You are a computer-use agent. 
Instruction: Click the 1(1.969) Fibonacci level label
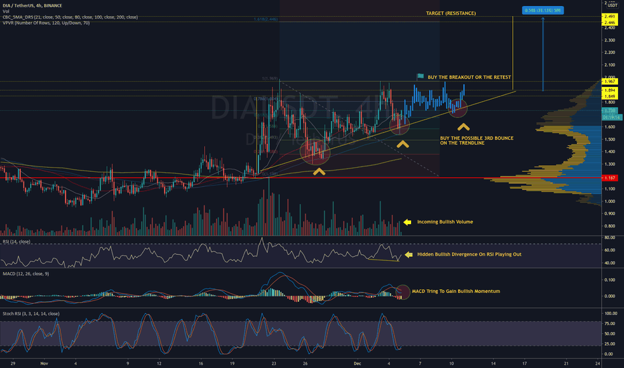(269, 78)
